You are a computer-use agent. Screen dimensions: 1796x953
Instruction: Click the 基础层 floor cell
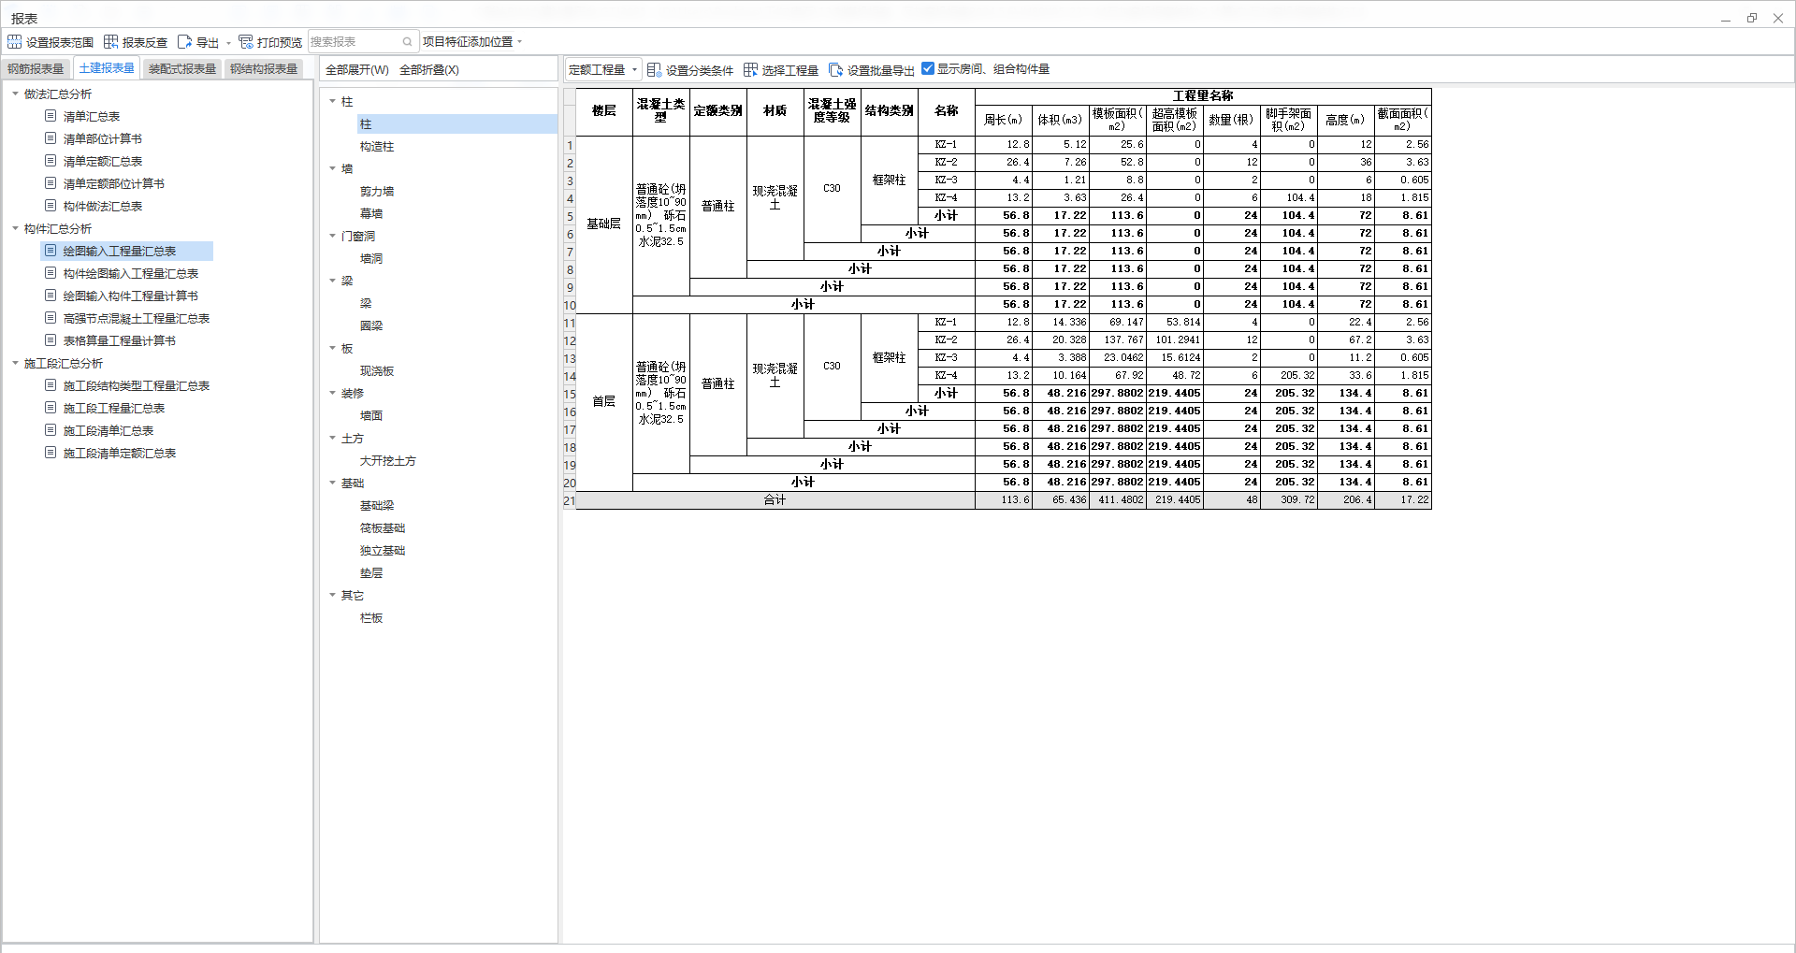(x=604, y=224)
